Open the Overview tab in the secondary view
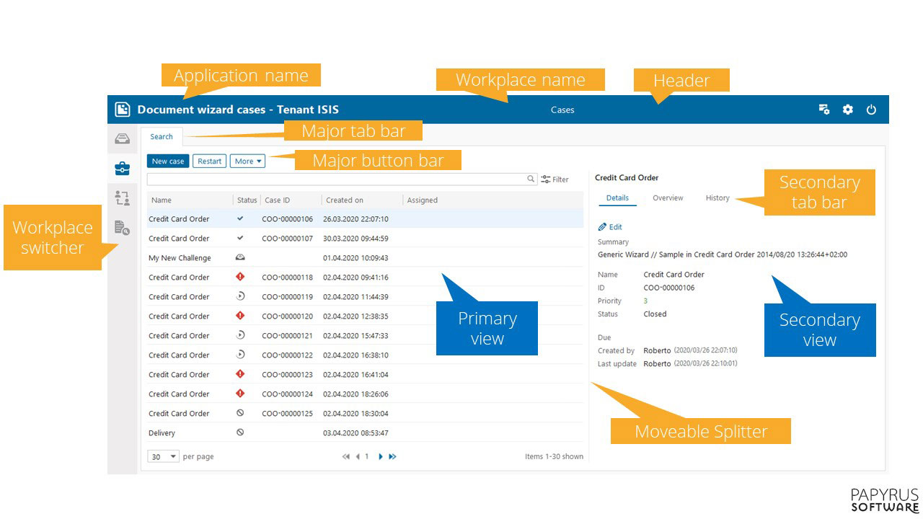Image resolution: width=923 pixels, height=519 pixels. click(x=668, y=198)
